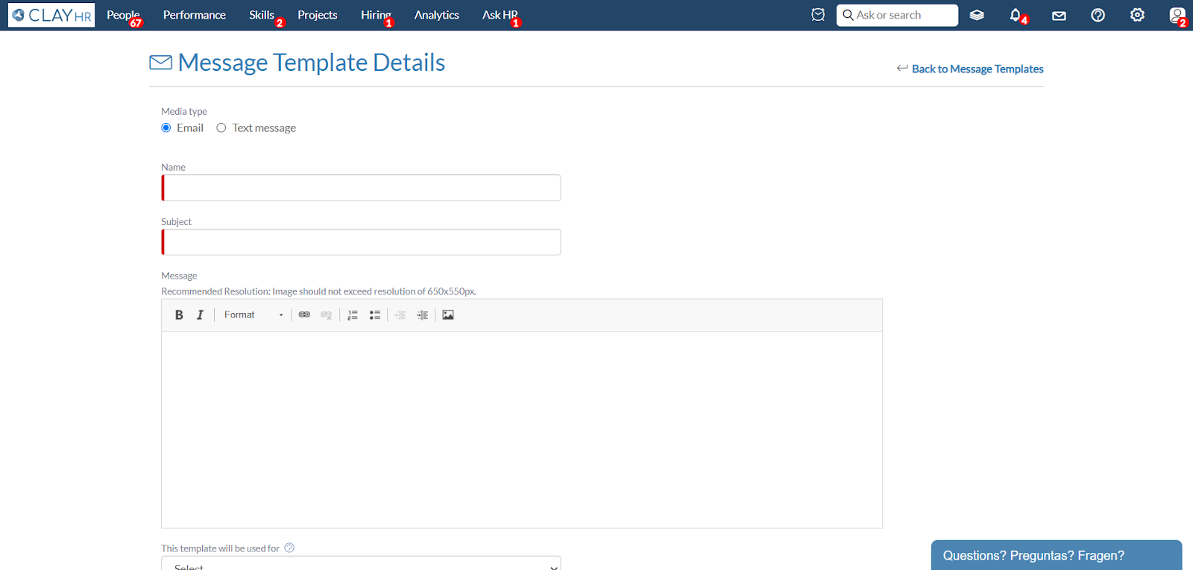1193x570 pixels.
Task: Open the user profile icon
Action: pos(1177,15)
